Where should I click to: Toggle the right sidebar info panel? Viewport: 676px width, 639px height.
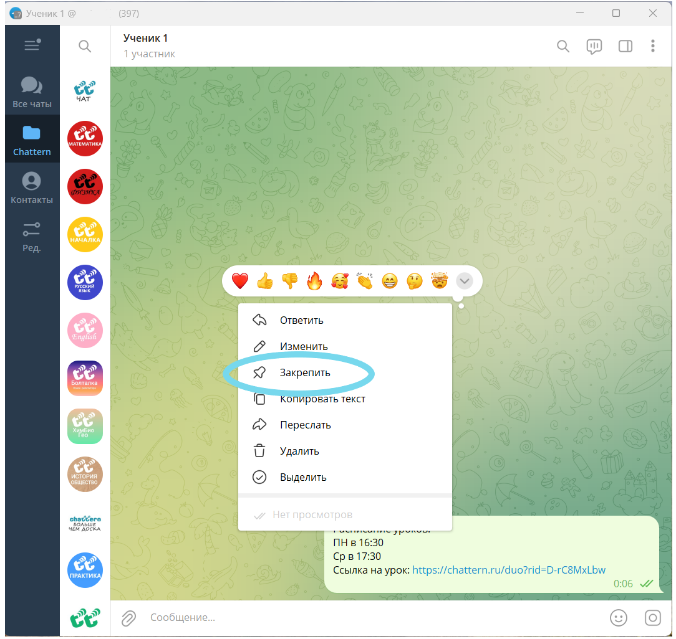[625, 47]
